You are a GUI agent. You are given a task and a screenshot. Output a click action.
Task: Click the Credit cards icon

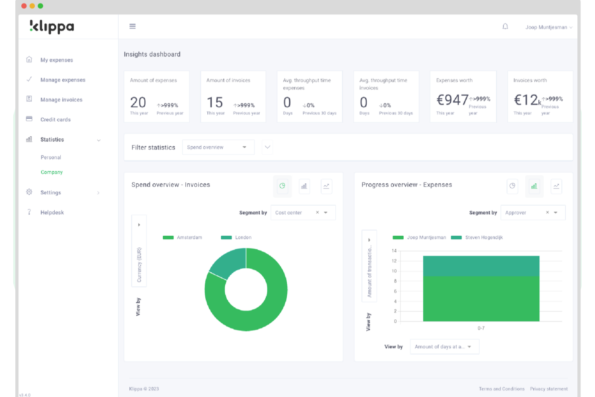(29, 119)
